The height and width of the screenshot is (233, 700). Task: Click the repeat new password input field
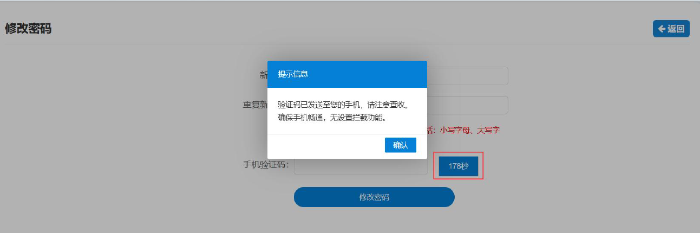tap(467, 105)
